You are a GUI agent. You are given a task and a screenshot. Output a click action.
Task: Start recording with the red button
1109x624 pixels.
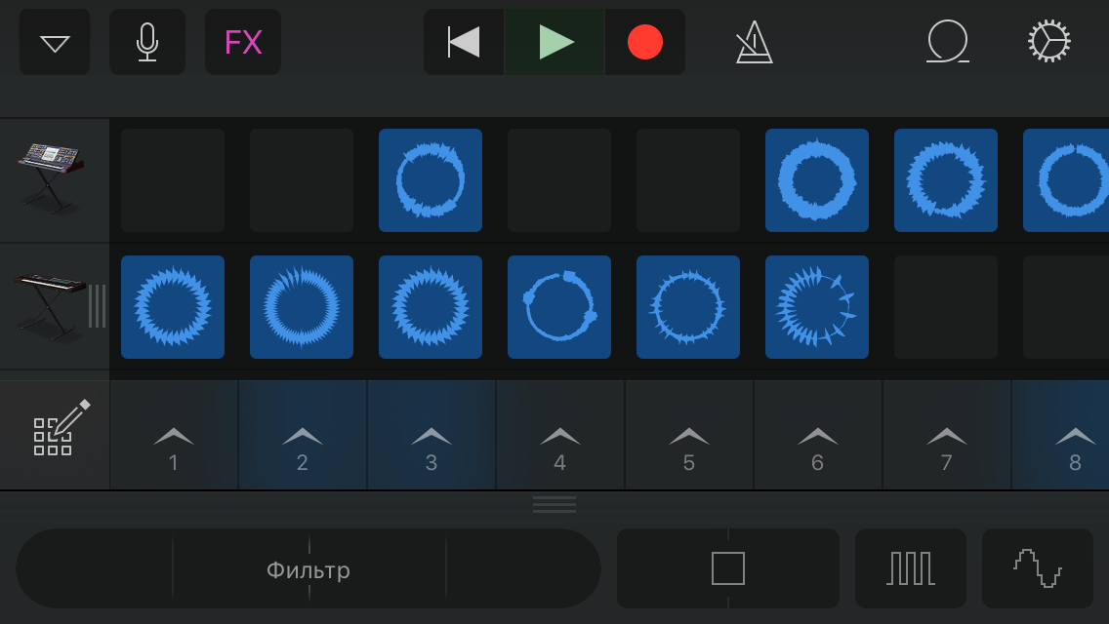(644, 43)
